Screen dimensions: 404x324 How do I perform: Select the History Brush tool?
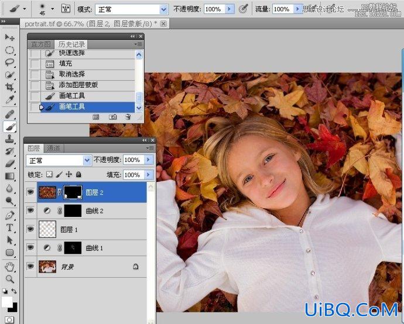[x=9, y=151]
